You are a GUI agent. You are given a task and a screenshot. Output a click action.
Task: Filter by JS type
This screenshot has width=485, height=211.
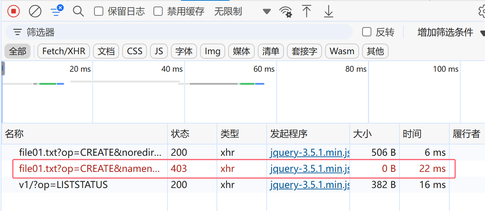point(159,51)
